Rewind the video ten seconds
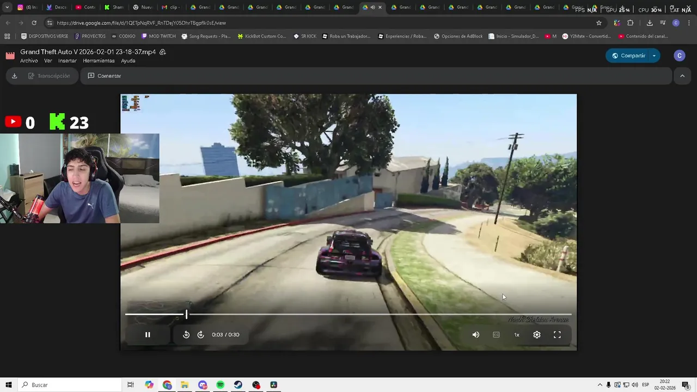Image resolution: width=697 pixels, height=392 pixels. coord(186,335)
